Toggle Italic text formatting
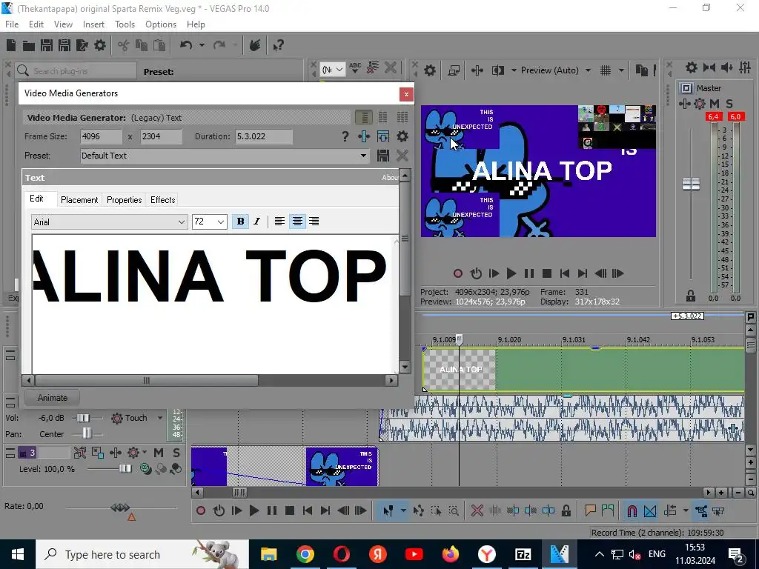The height and width of the screenshot is (569, 759). coord(257,222)
